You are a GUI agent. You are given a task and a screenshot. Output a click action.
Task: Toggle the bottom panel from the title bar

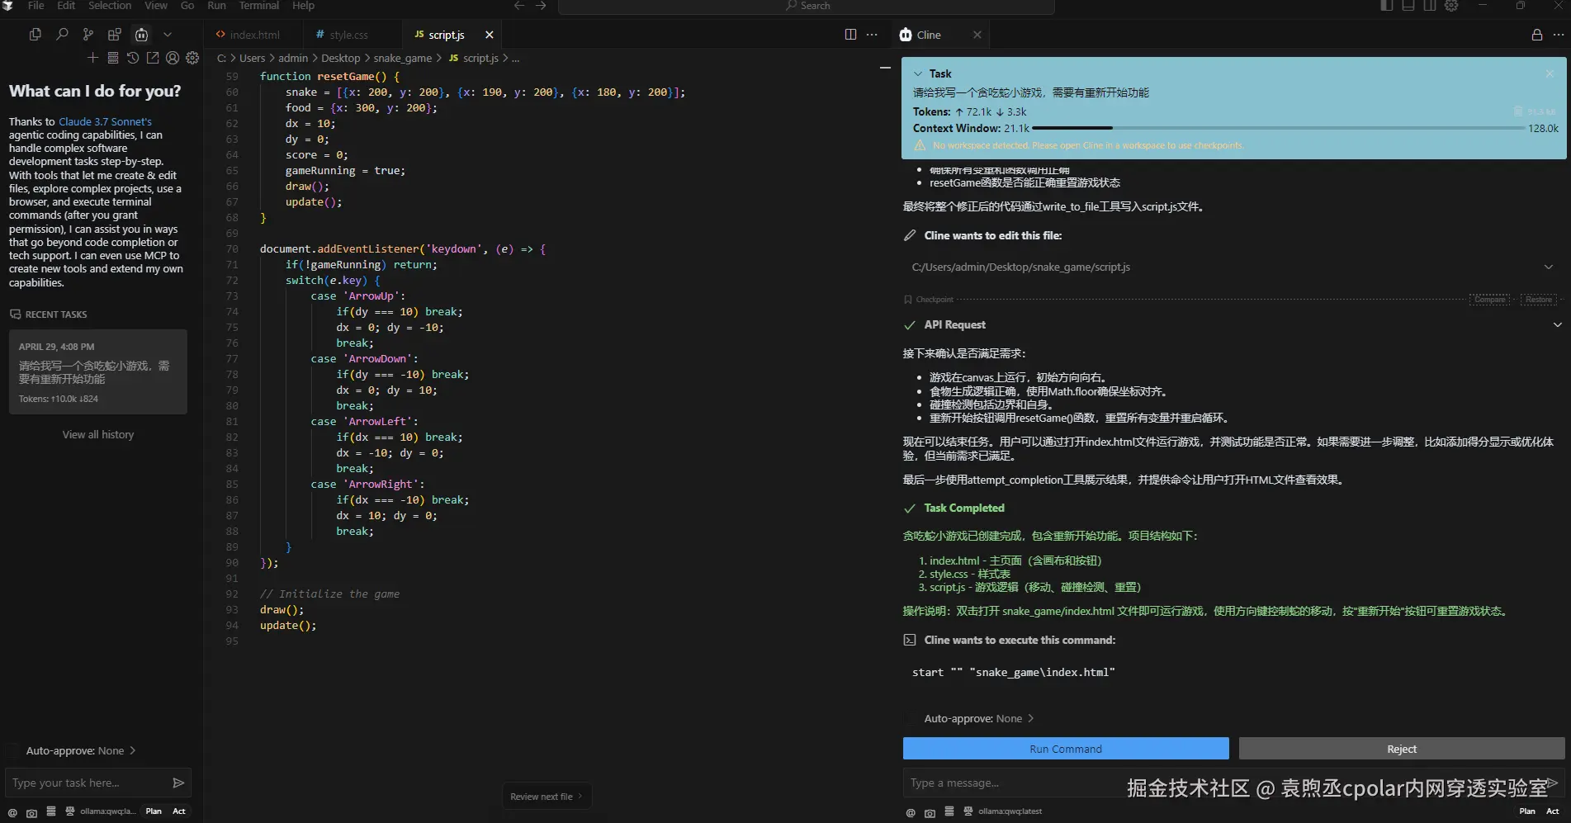point(1408,6)
